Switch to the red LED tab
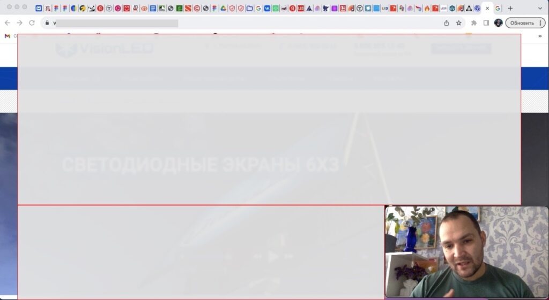The height and width of the screenshot is (300, 549). point(301,9)
